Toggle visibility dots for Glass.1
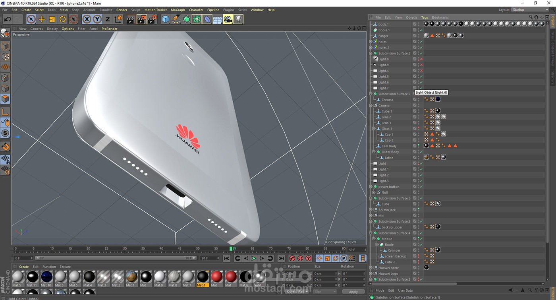The height and width of the screenshot is (300, 556). 419,129
